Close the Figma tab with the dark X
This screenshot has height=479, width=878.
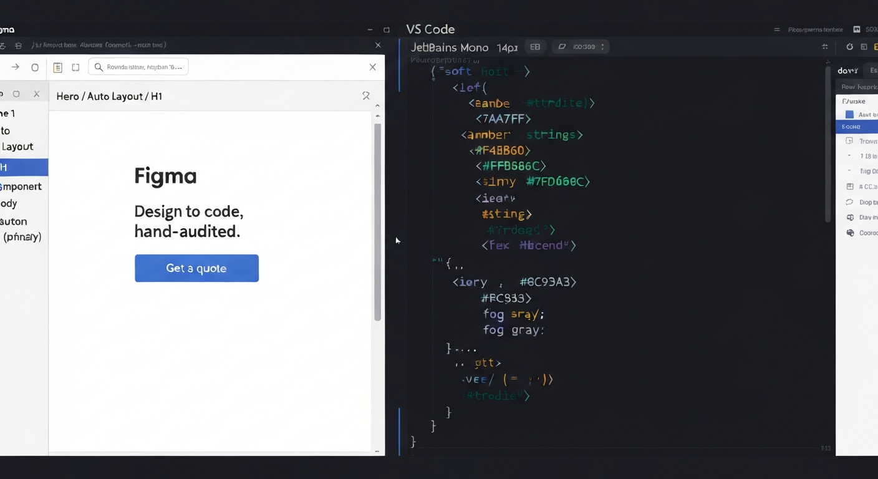[x=378, y=45]
